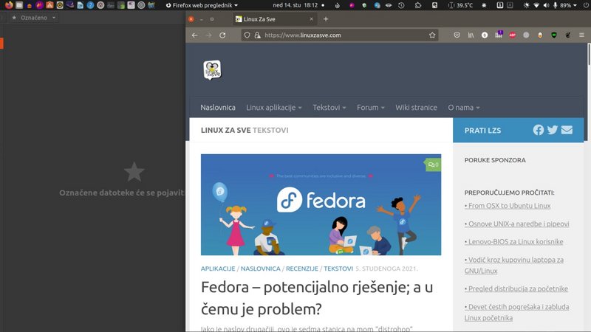Click the volume speaker icon in top bar

[x=546, y=5]
